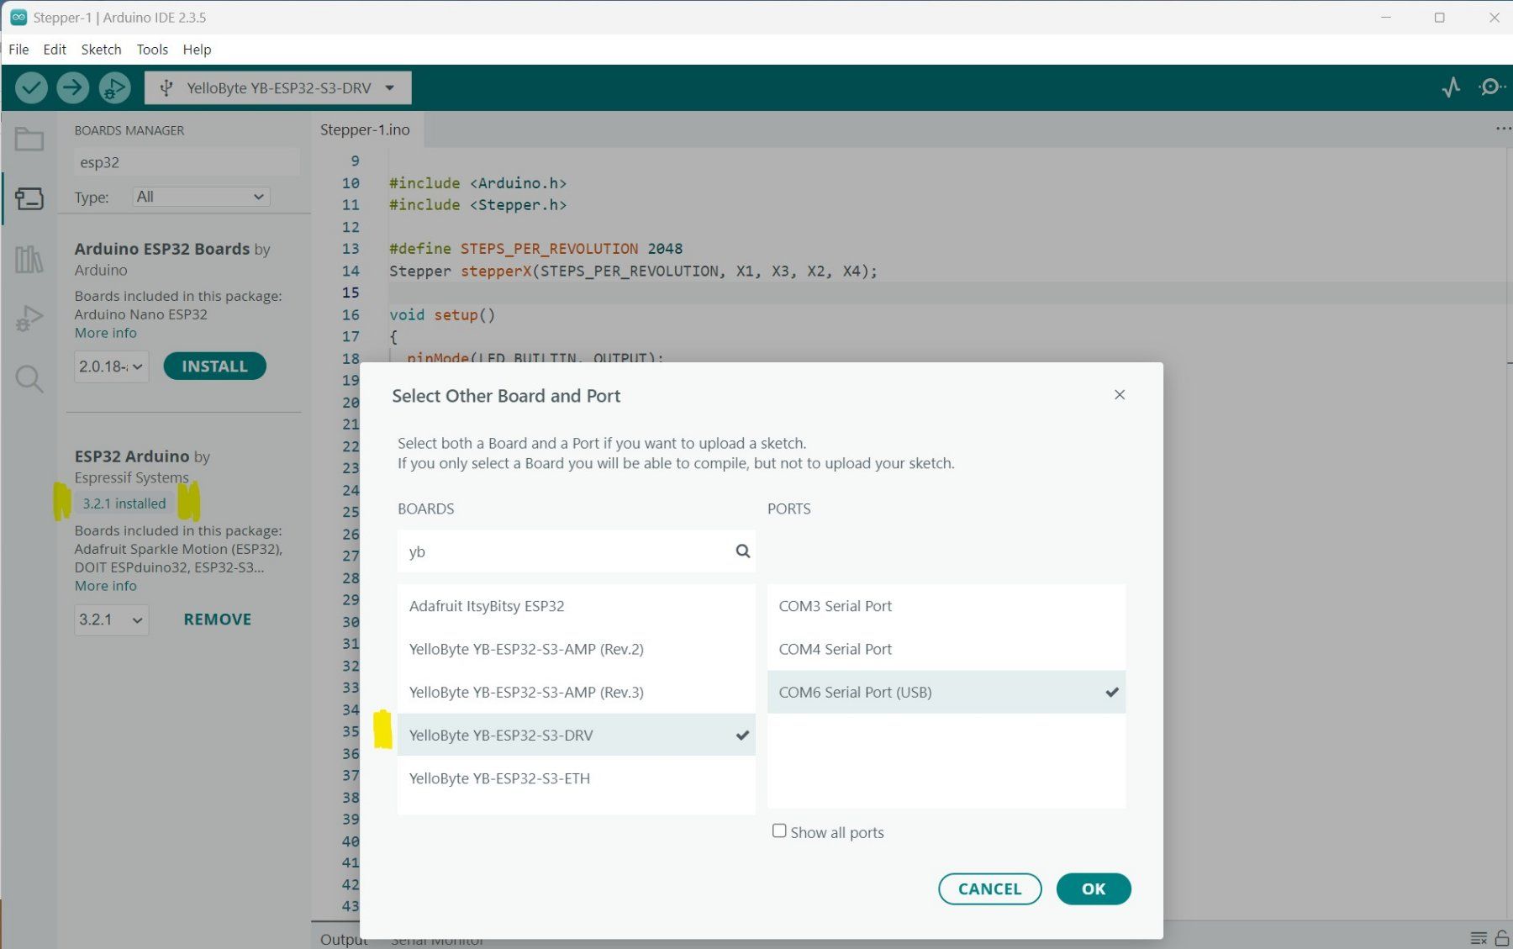Open the Edit menu
Viewport: 1513px width, 949px height.
[55, 50]
